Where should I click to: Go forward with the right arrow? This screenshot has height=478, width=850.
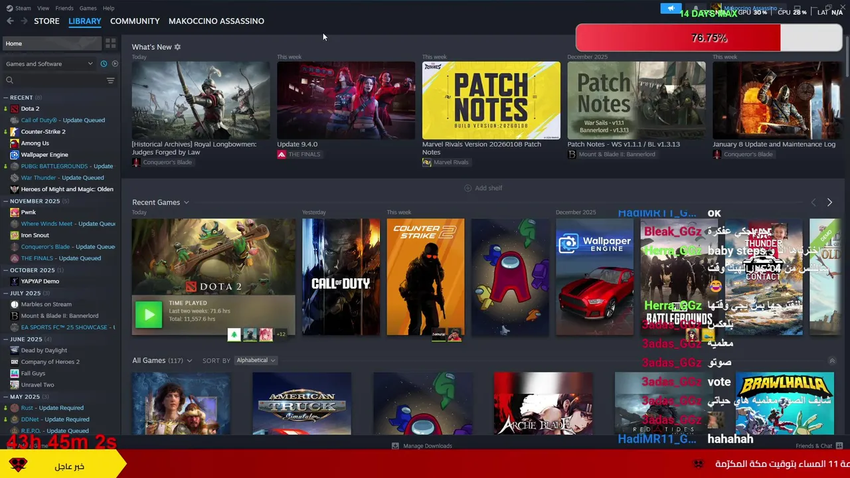click(x=24, y=21)
